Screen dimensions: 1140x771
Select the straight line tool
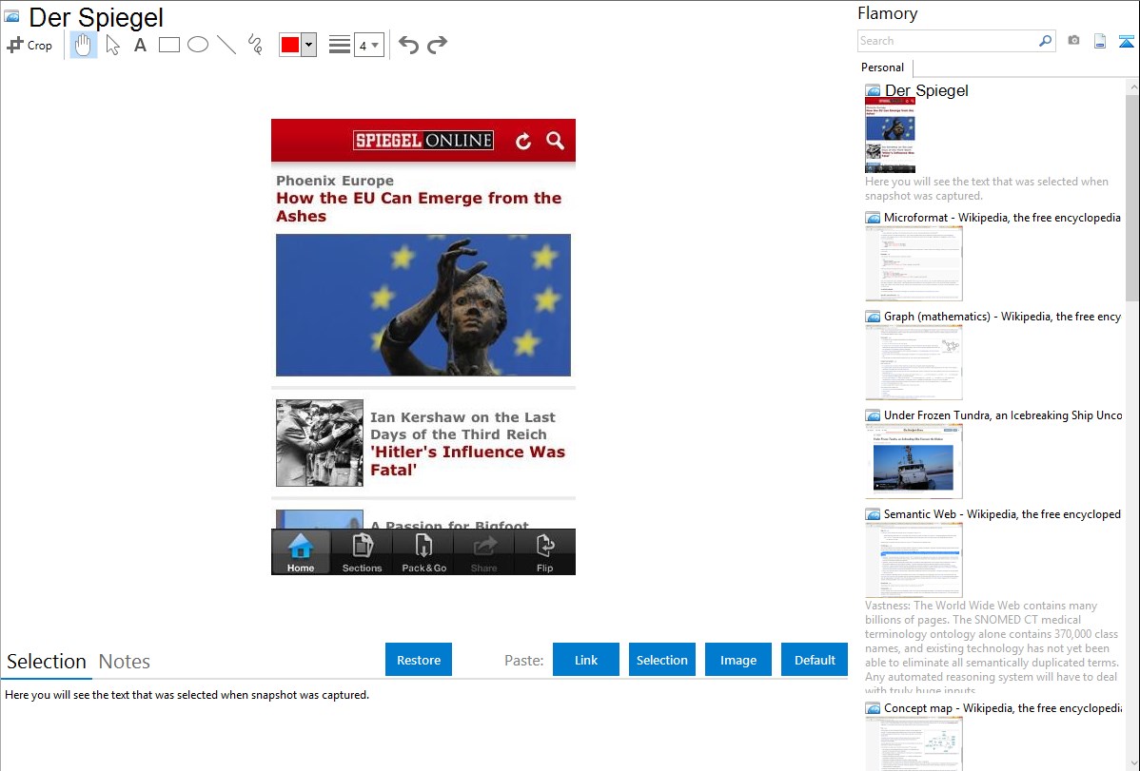pyautogui.click(x=226, y=45)
